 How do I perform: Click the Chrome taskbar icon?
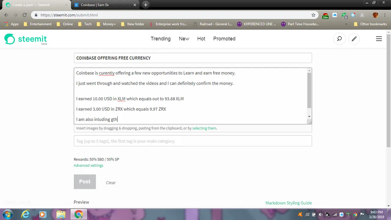[79, 215]
